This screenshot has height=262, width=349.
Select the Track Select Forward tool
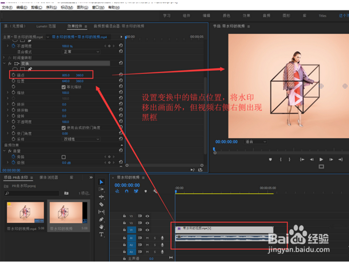[x=101, y=189]
